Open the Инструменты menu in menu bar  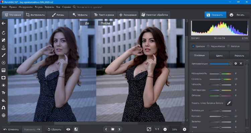pyautogui.click(x=26, y=7)
